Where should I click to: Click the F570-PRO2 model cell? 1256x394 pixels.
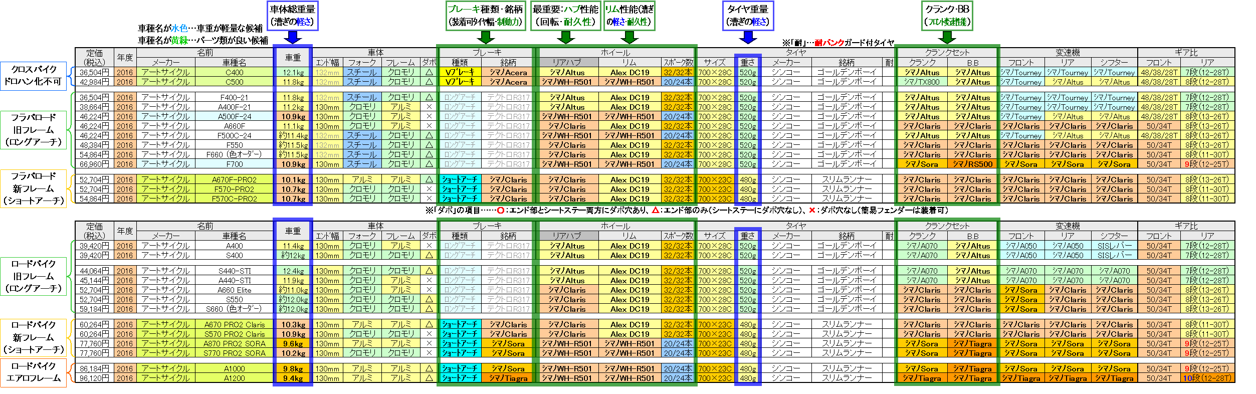234,189
